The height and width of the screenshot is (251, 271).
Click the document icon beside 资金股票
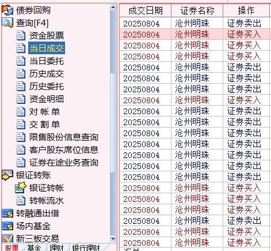pyautogui.click(x=21, y=35)
